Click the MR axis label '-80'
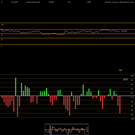 tap(132, 115)
